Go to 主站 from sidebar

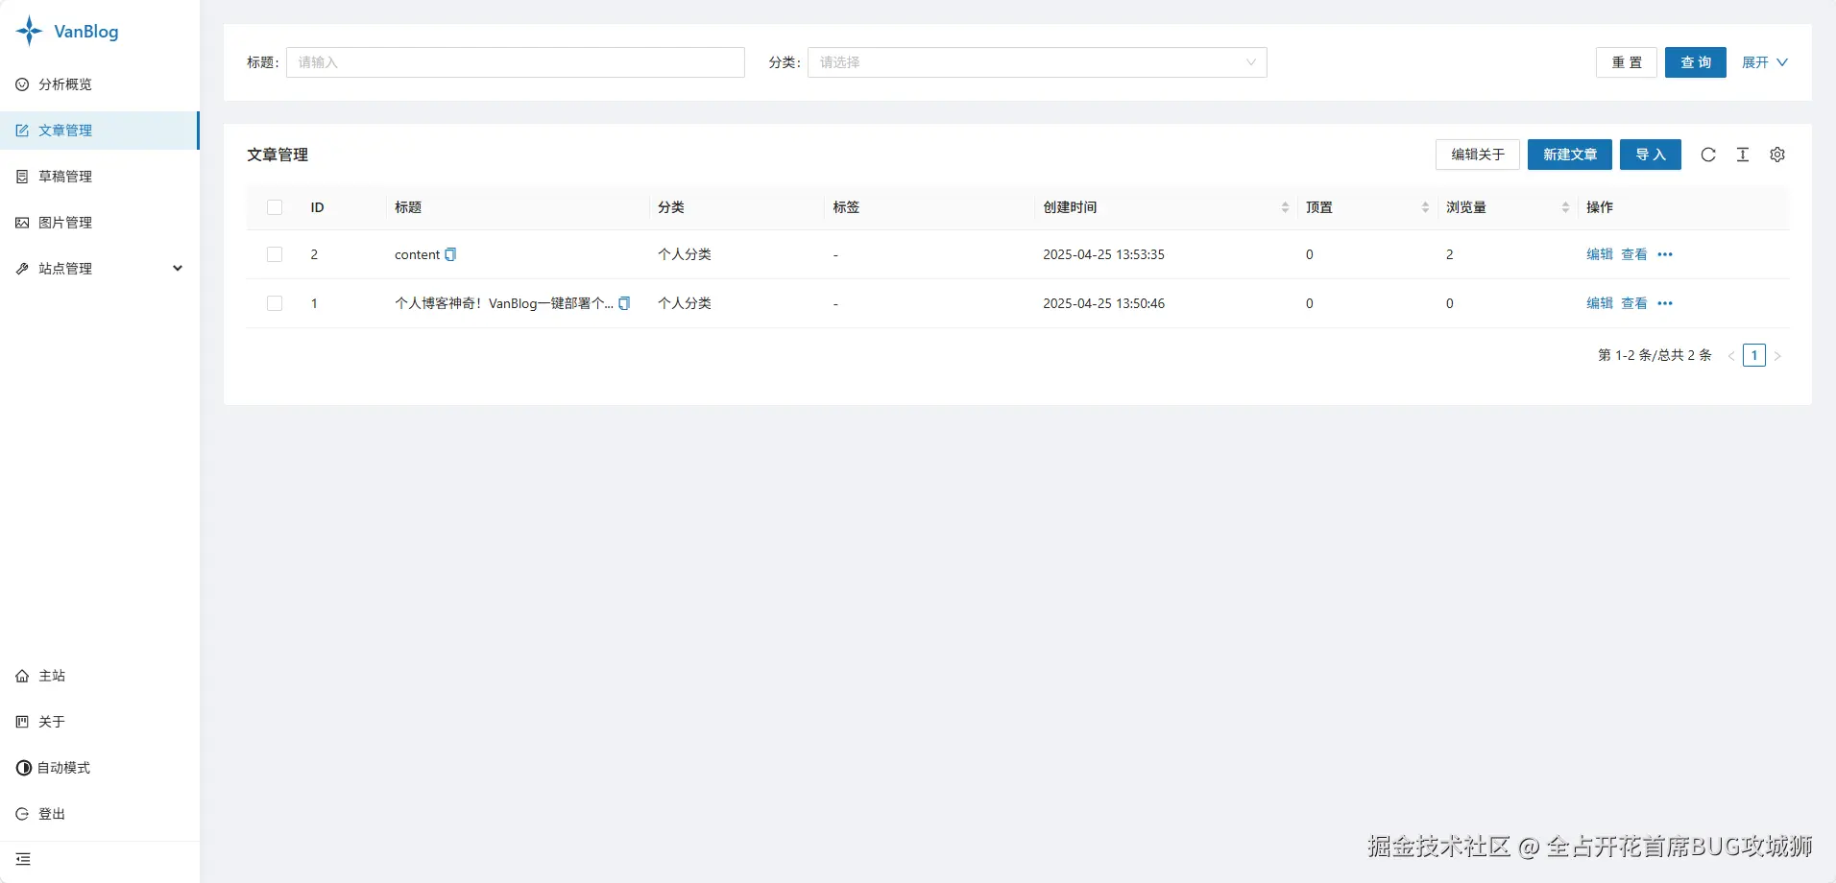[100, 676]
